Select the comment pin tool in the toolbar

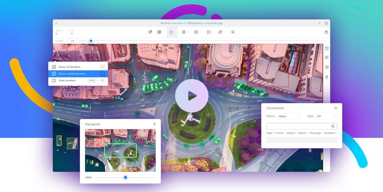pyautogui.click(x=150, y=32)
